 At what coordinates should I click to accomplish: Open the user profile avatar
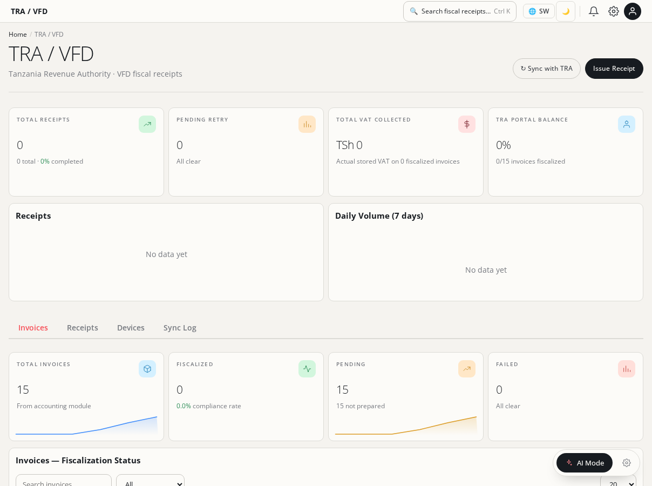(633, 11)
